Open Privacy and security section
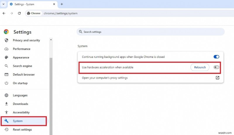234x135 pixels. 26,40
